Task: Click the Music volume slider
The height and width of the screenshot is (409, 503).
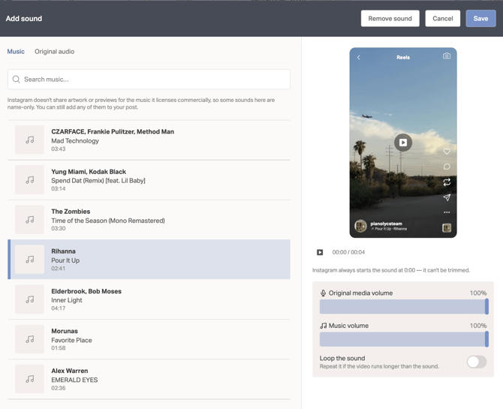Action: [404, 339]
